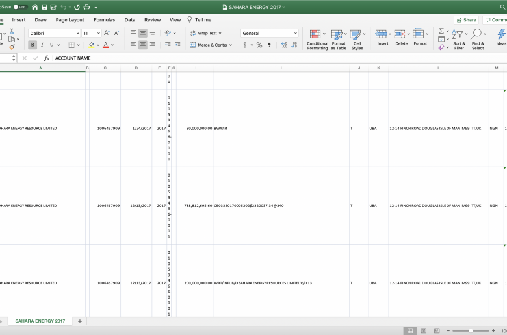Open the Insert ribbon tab
507x335 pixels.
coord(19,19)
